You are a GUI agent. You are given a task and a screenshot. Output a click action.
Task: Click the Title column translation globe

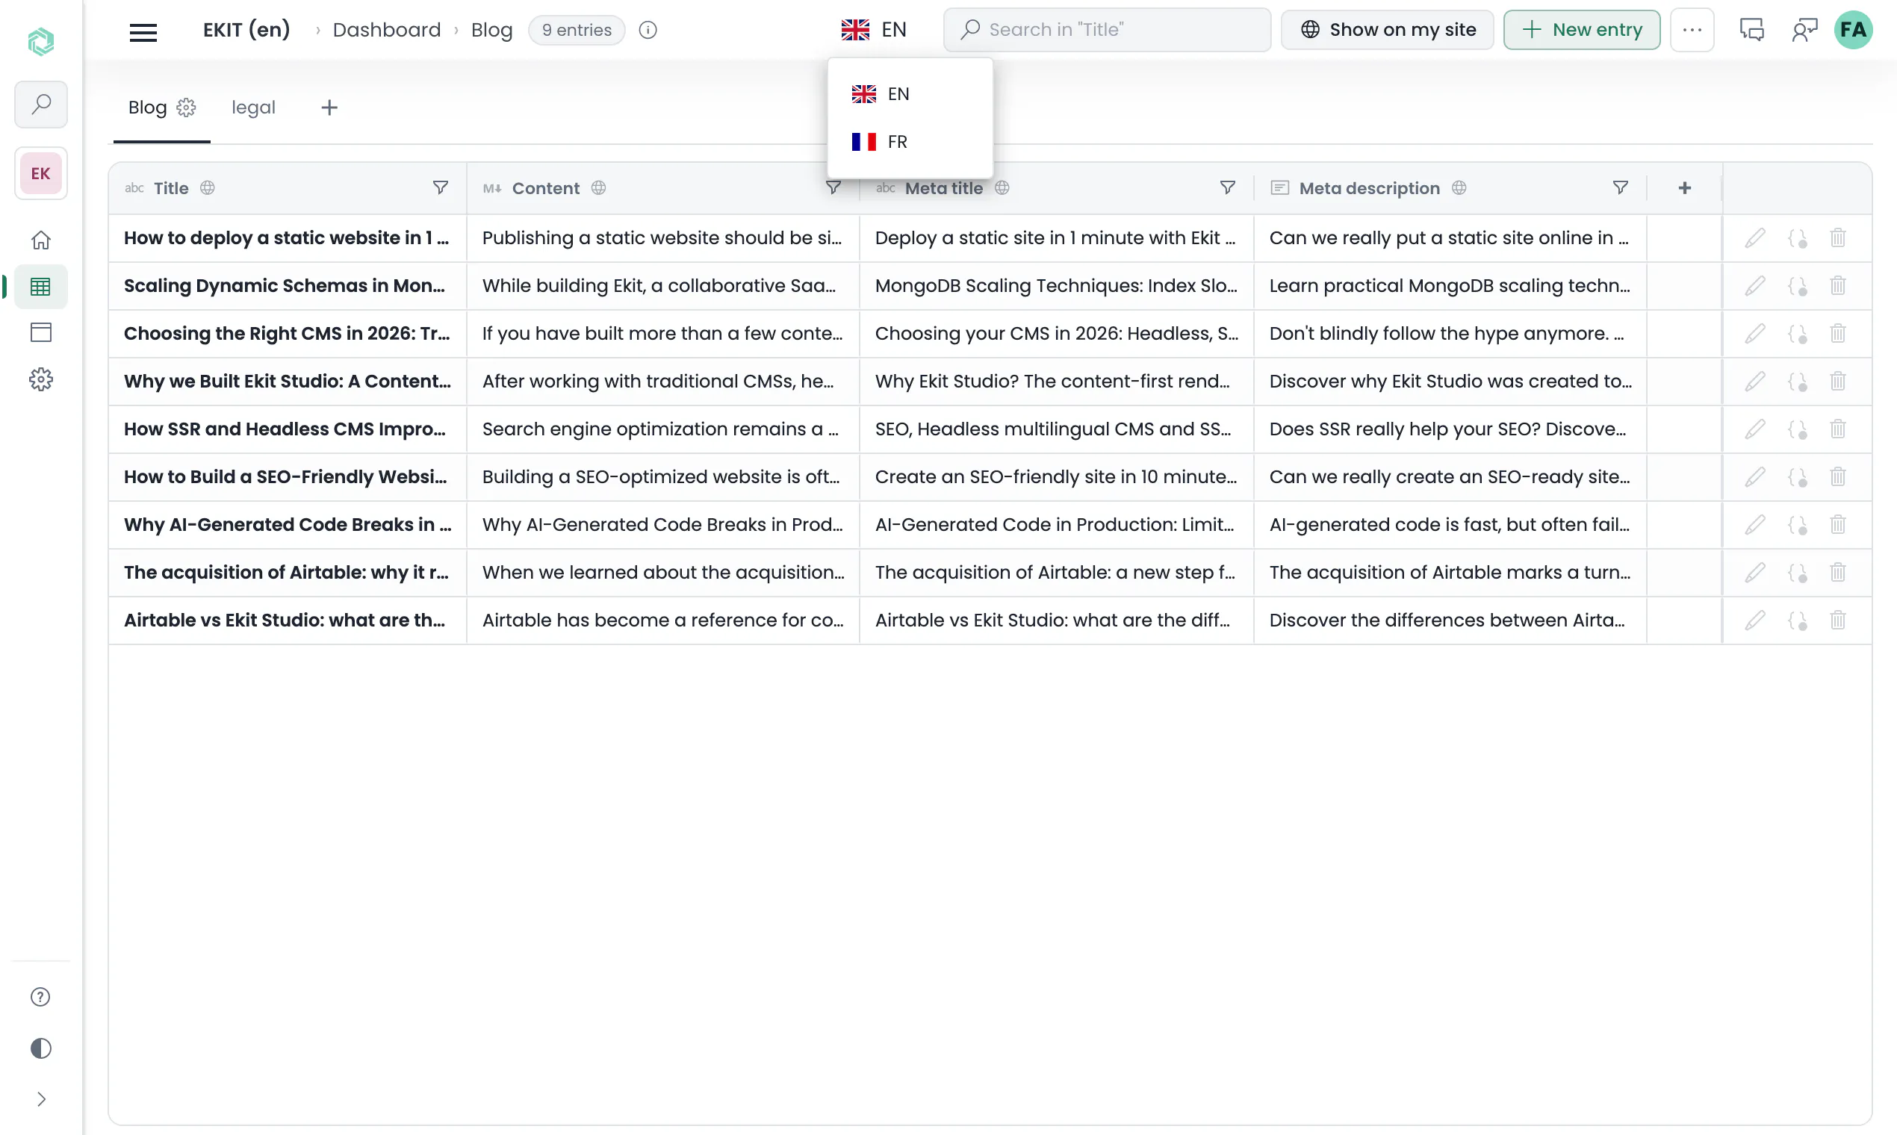(x=208, y=188)
